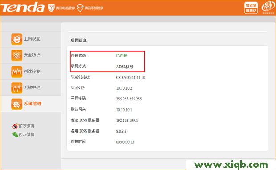Click the 连接状态 label

pos(78,55)
